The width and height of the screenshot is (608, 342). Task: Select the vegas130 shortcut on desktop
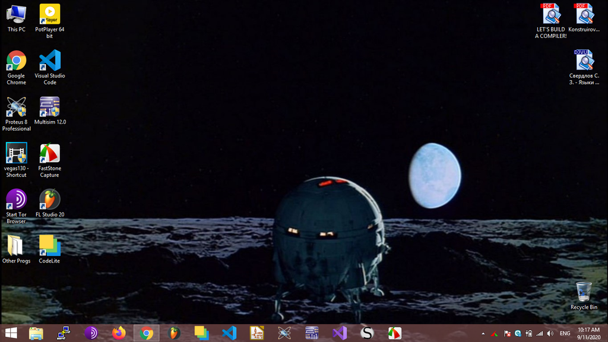(16, 160)
